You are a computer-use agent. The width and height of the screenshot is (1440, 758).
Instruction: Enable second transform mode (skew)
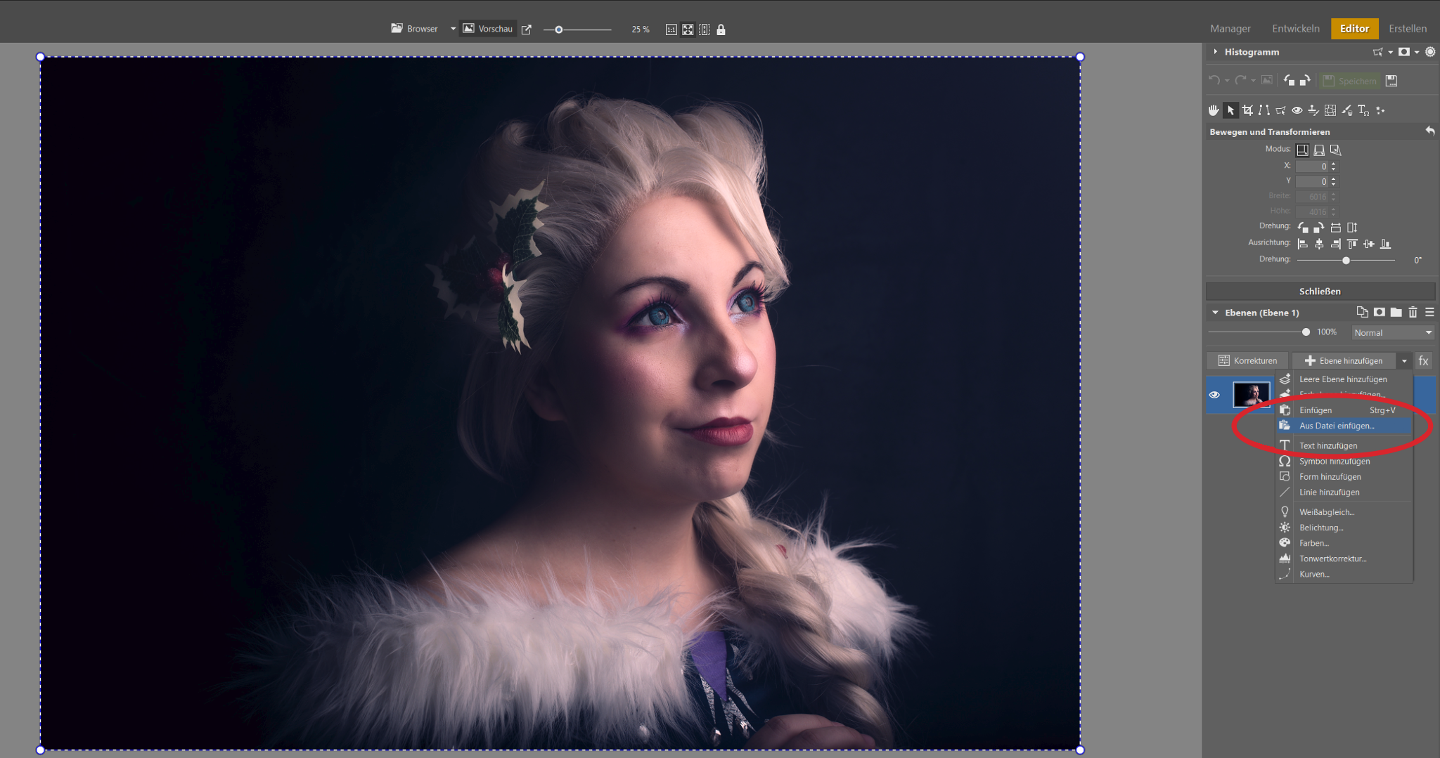(x=1319, y=150)
